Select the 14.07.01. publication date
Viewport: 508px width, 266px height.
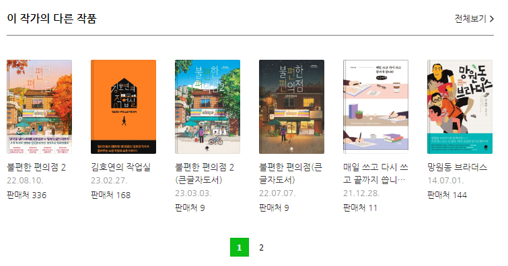pyautogui.click(x=445, y=180)
